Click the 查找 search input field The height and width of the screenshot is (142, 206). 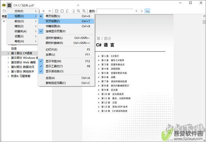[x=115, y=11]
